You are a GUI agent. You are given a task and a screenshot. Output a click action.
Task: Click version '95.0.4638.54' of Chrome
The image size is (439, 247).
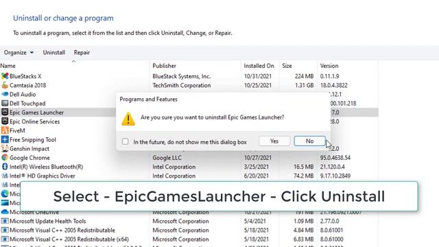(335, 158)
